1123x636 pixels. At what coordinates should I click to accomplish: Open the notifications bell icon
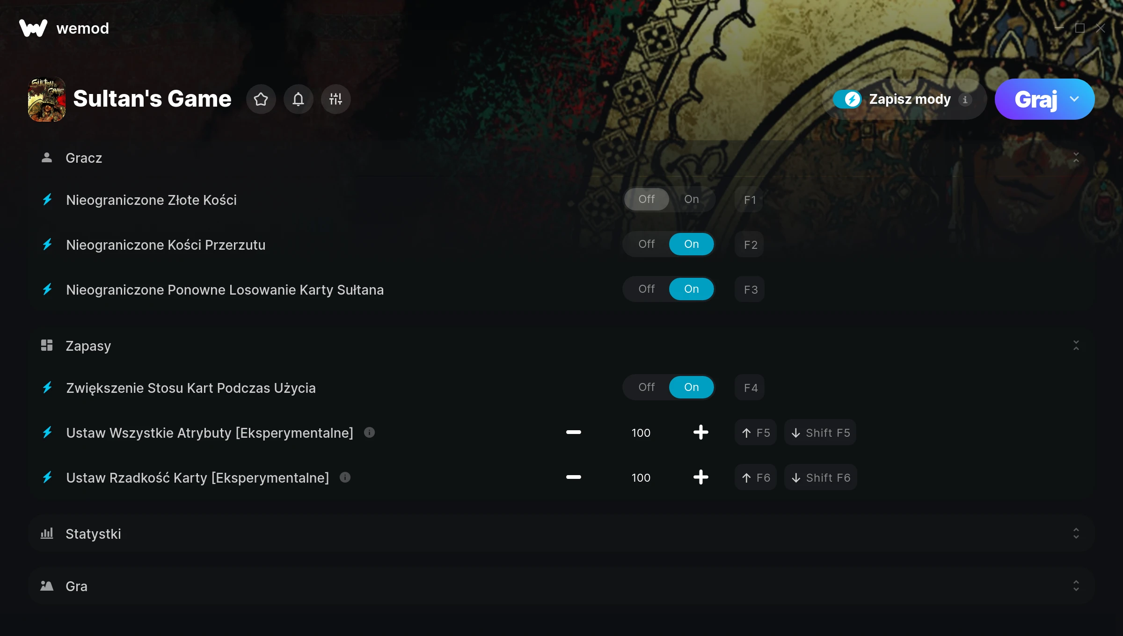298,99
